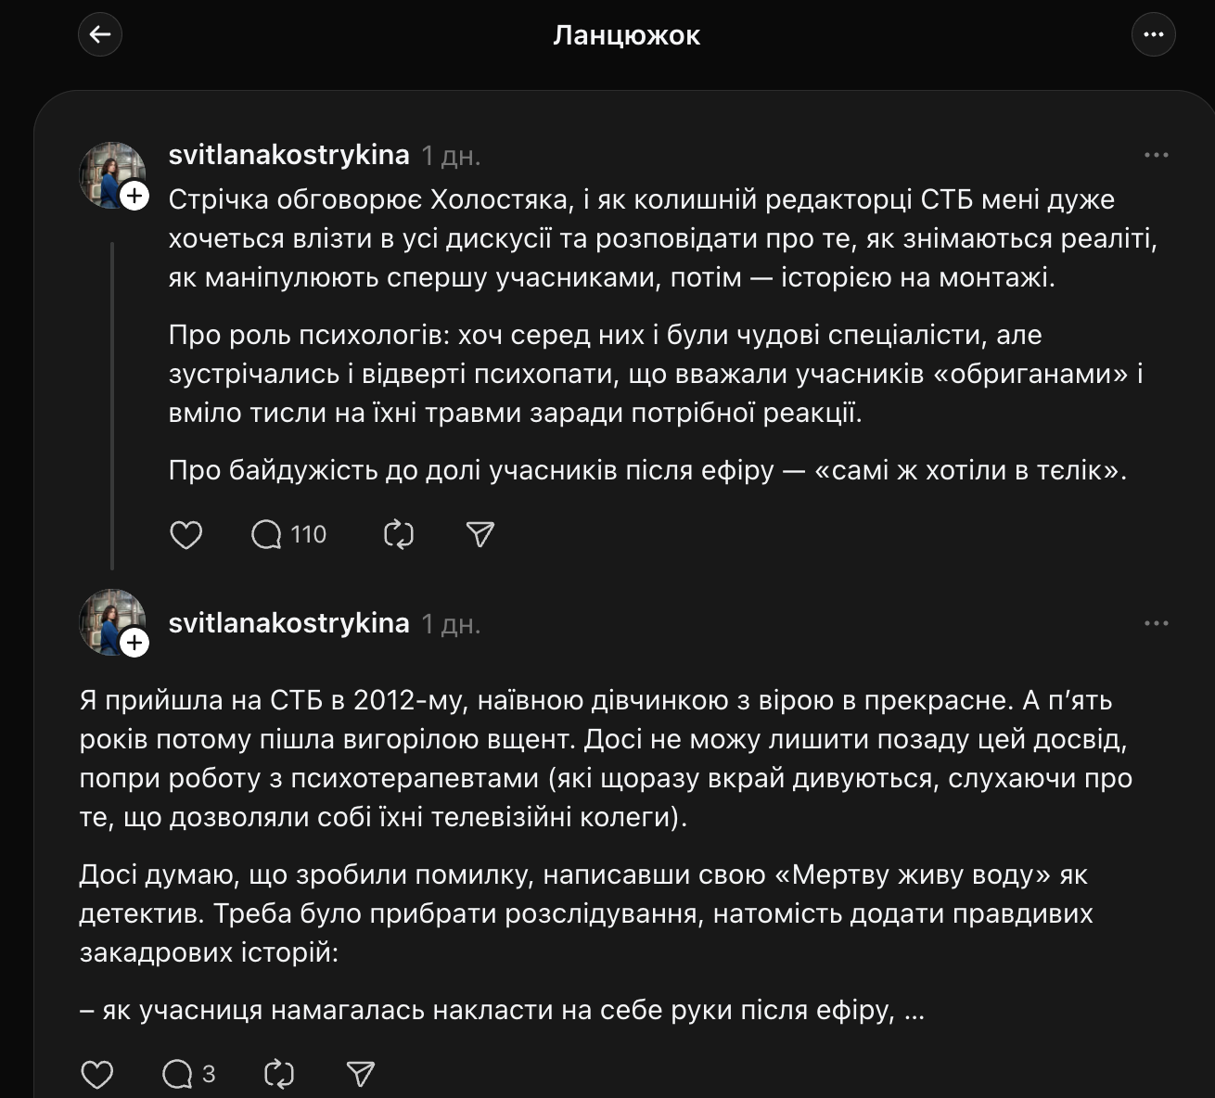Click the 1 дн. timestamp on second post
This screenshot has width=1215, height=1098.
(x=452, y=623)
